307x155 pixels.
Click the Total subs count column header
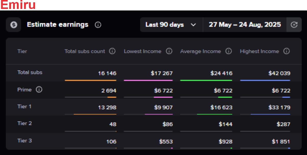[x=85, y=51]
